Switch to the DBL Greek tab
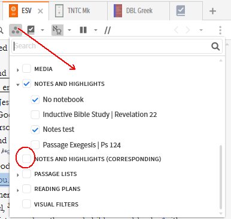The height and width of the screenshot is (219, 231). click(139, 11)
